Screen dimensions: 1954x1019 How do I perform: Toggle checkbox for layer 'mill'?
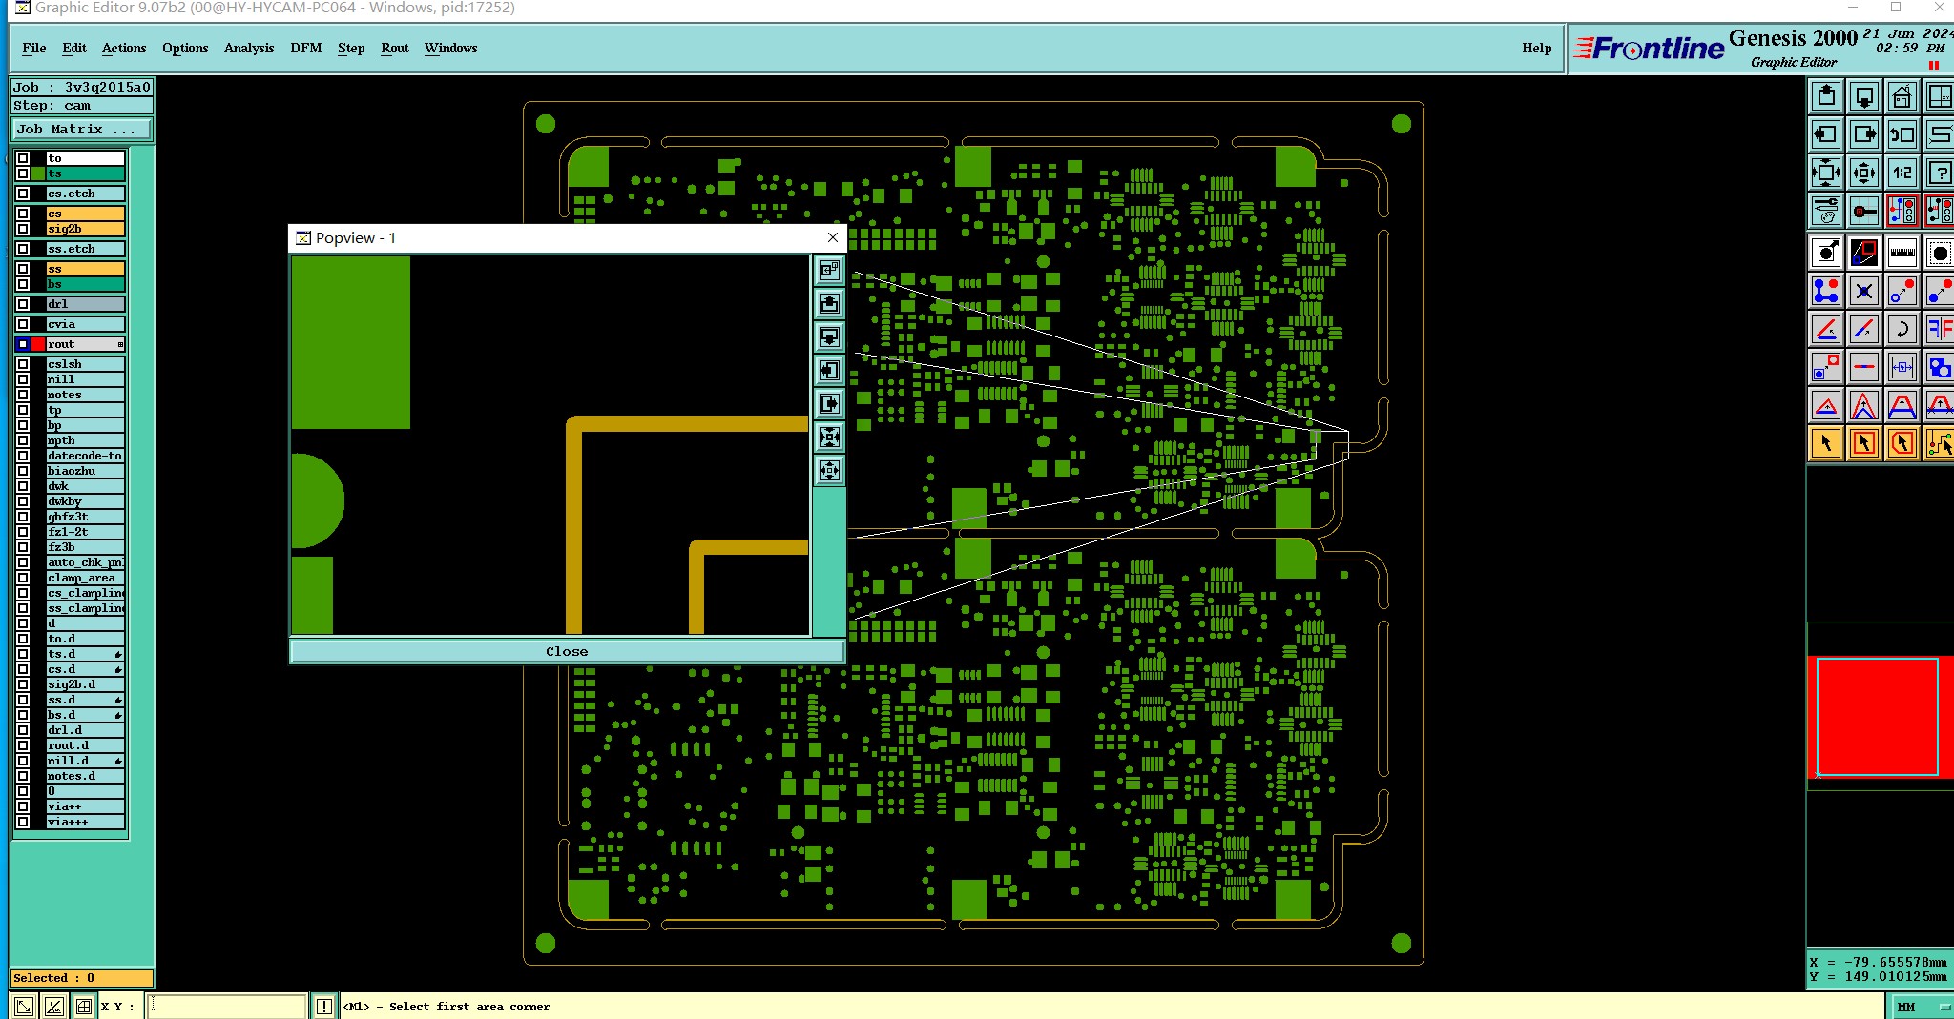[23, 379]
